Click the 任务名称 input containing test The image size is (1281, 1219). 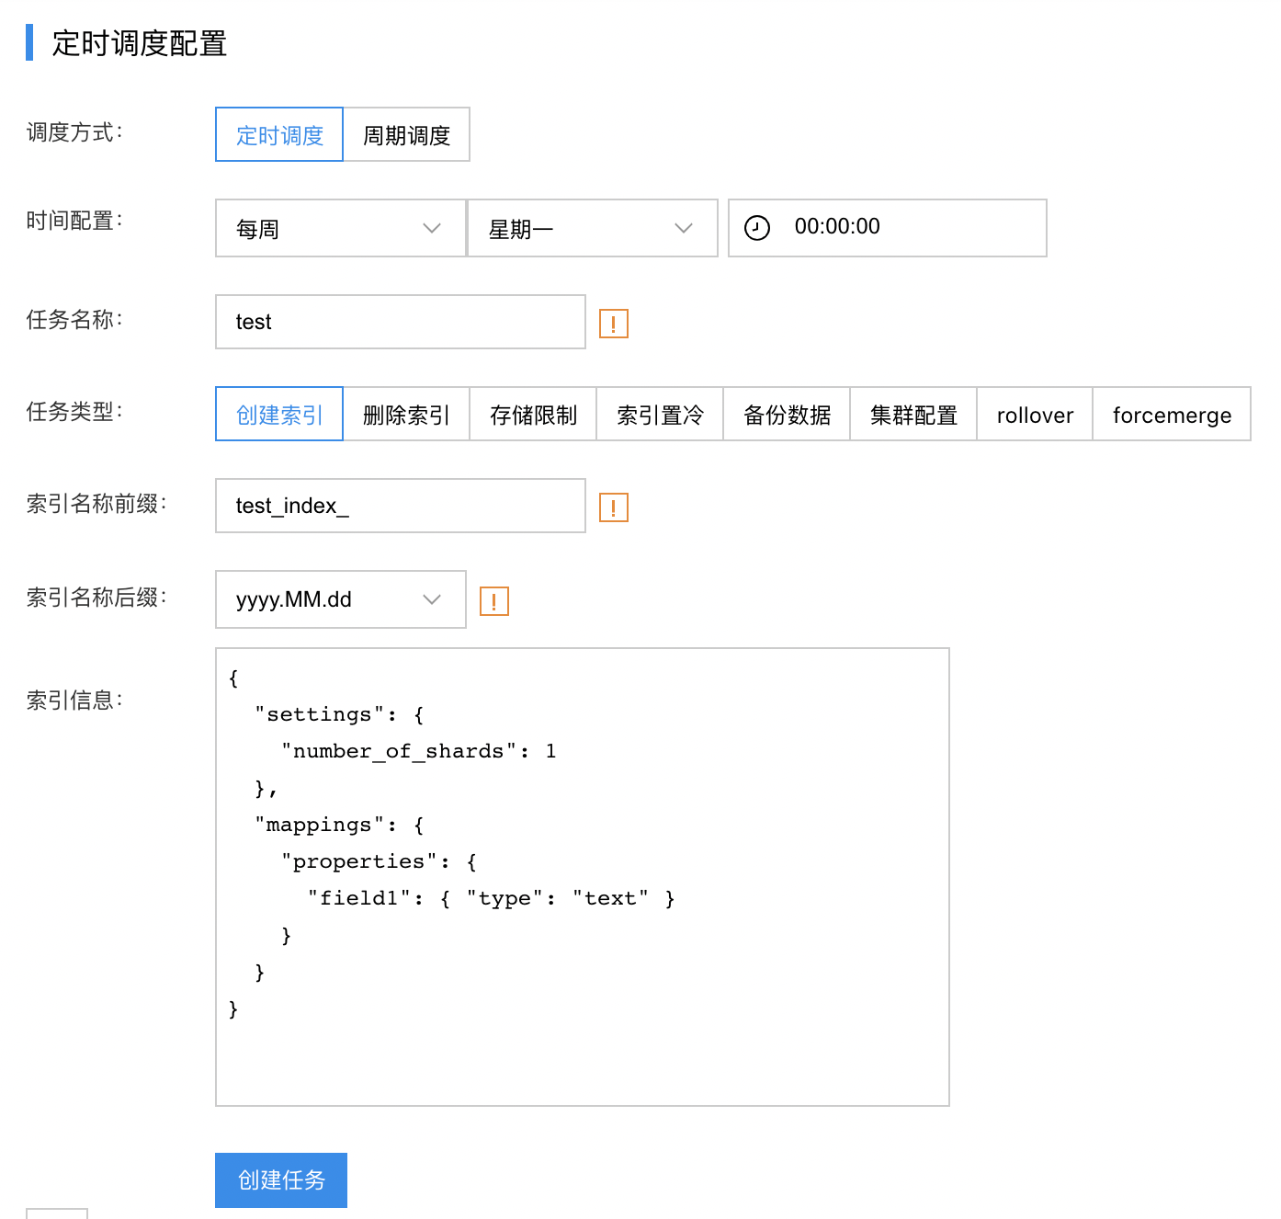tap(400, 322)
